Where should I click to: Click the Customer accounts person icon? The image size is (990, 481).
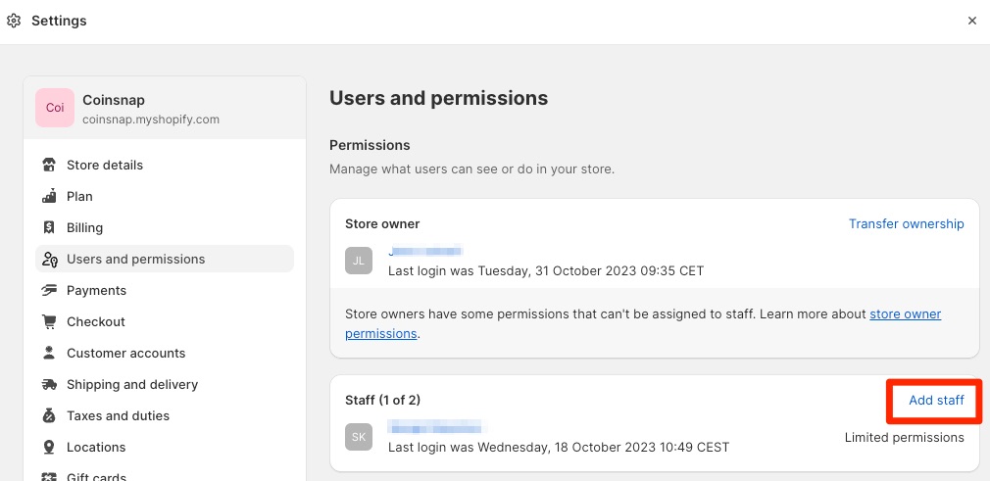point(49,353)
